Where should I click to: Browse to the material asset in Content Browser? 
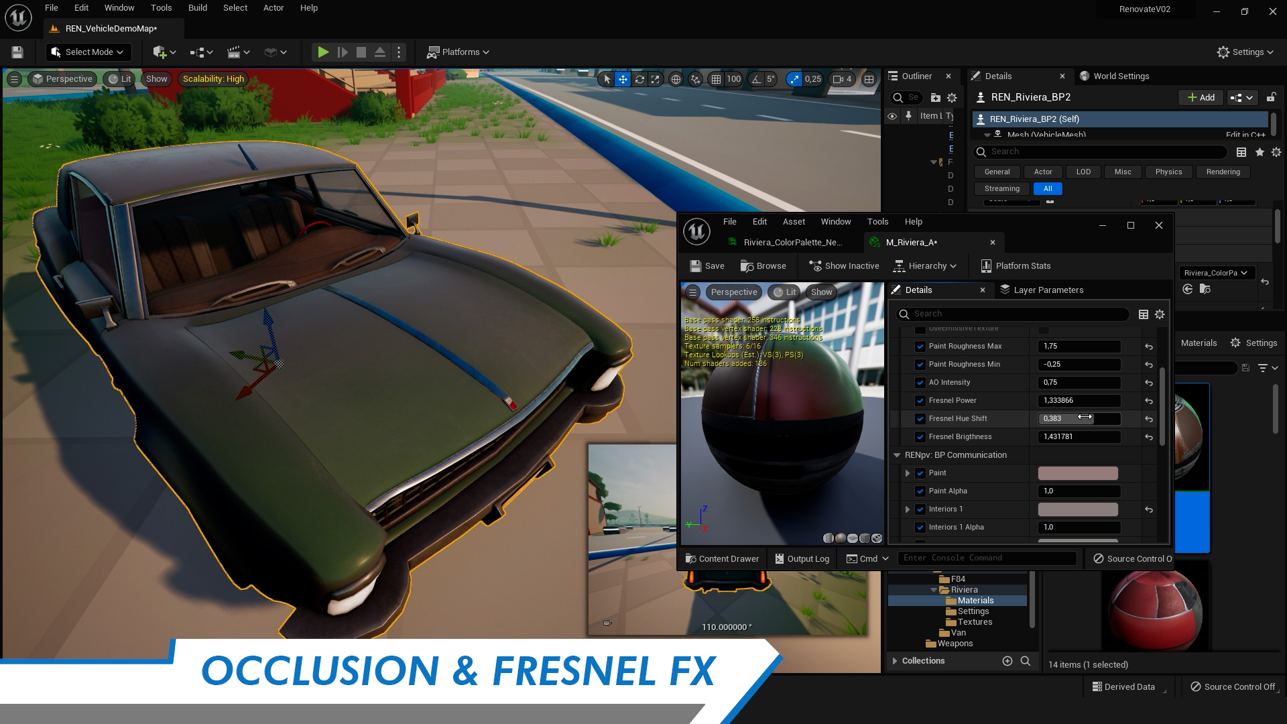(x=764, y=265)
